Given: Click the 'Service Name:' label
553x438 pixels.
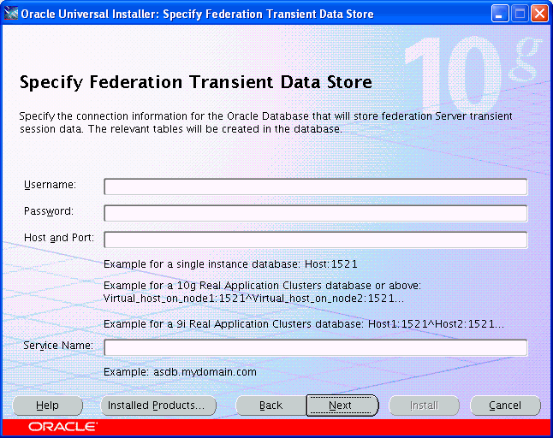Looking at the screenshot, I should click(x=58, y=346).
